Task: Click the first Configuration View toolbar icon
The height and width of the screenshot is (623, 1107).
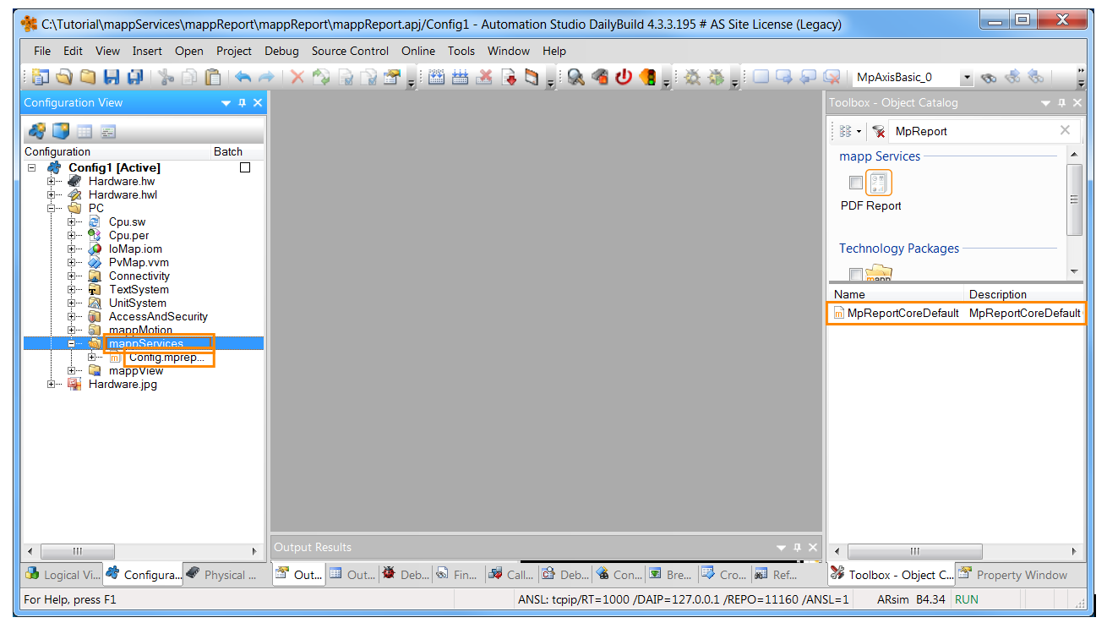Action: 36,131
